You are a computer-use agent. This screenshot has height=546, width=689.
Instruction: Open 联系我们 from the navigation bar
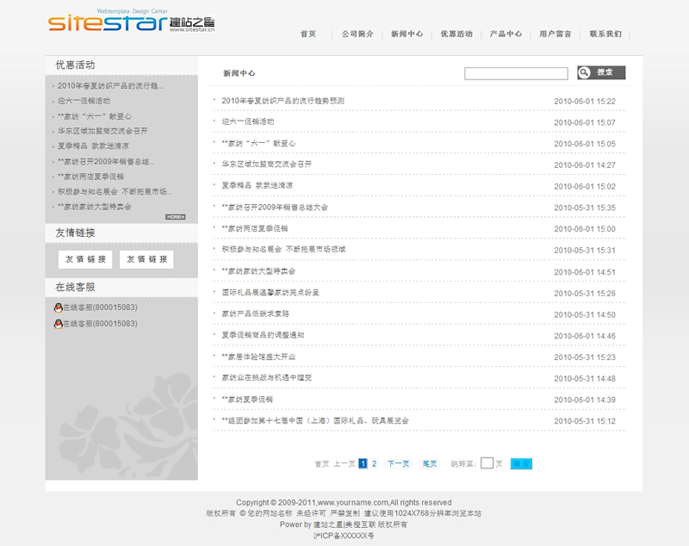pyautogui.click(x=605, y=34)
